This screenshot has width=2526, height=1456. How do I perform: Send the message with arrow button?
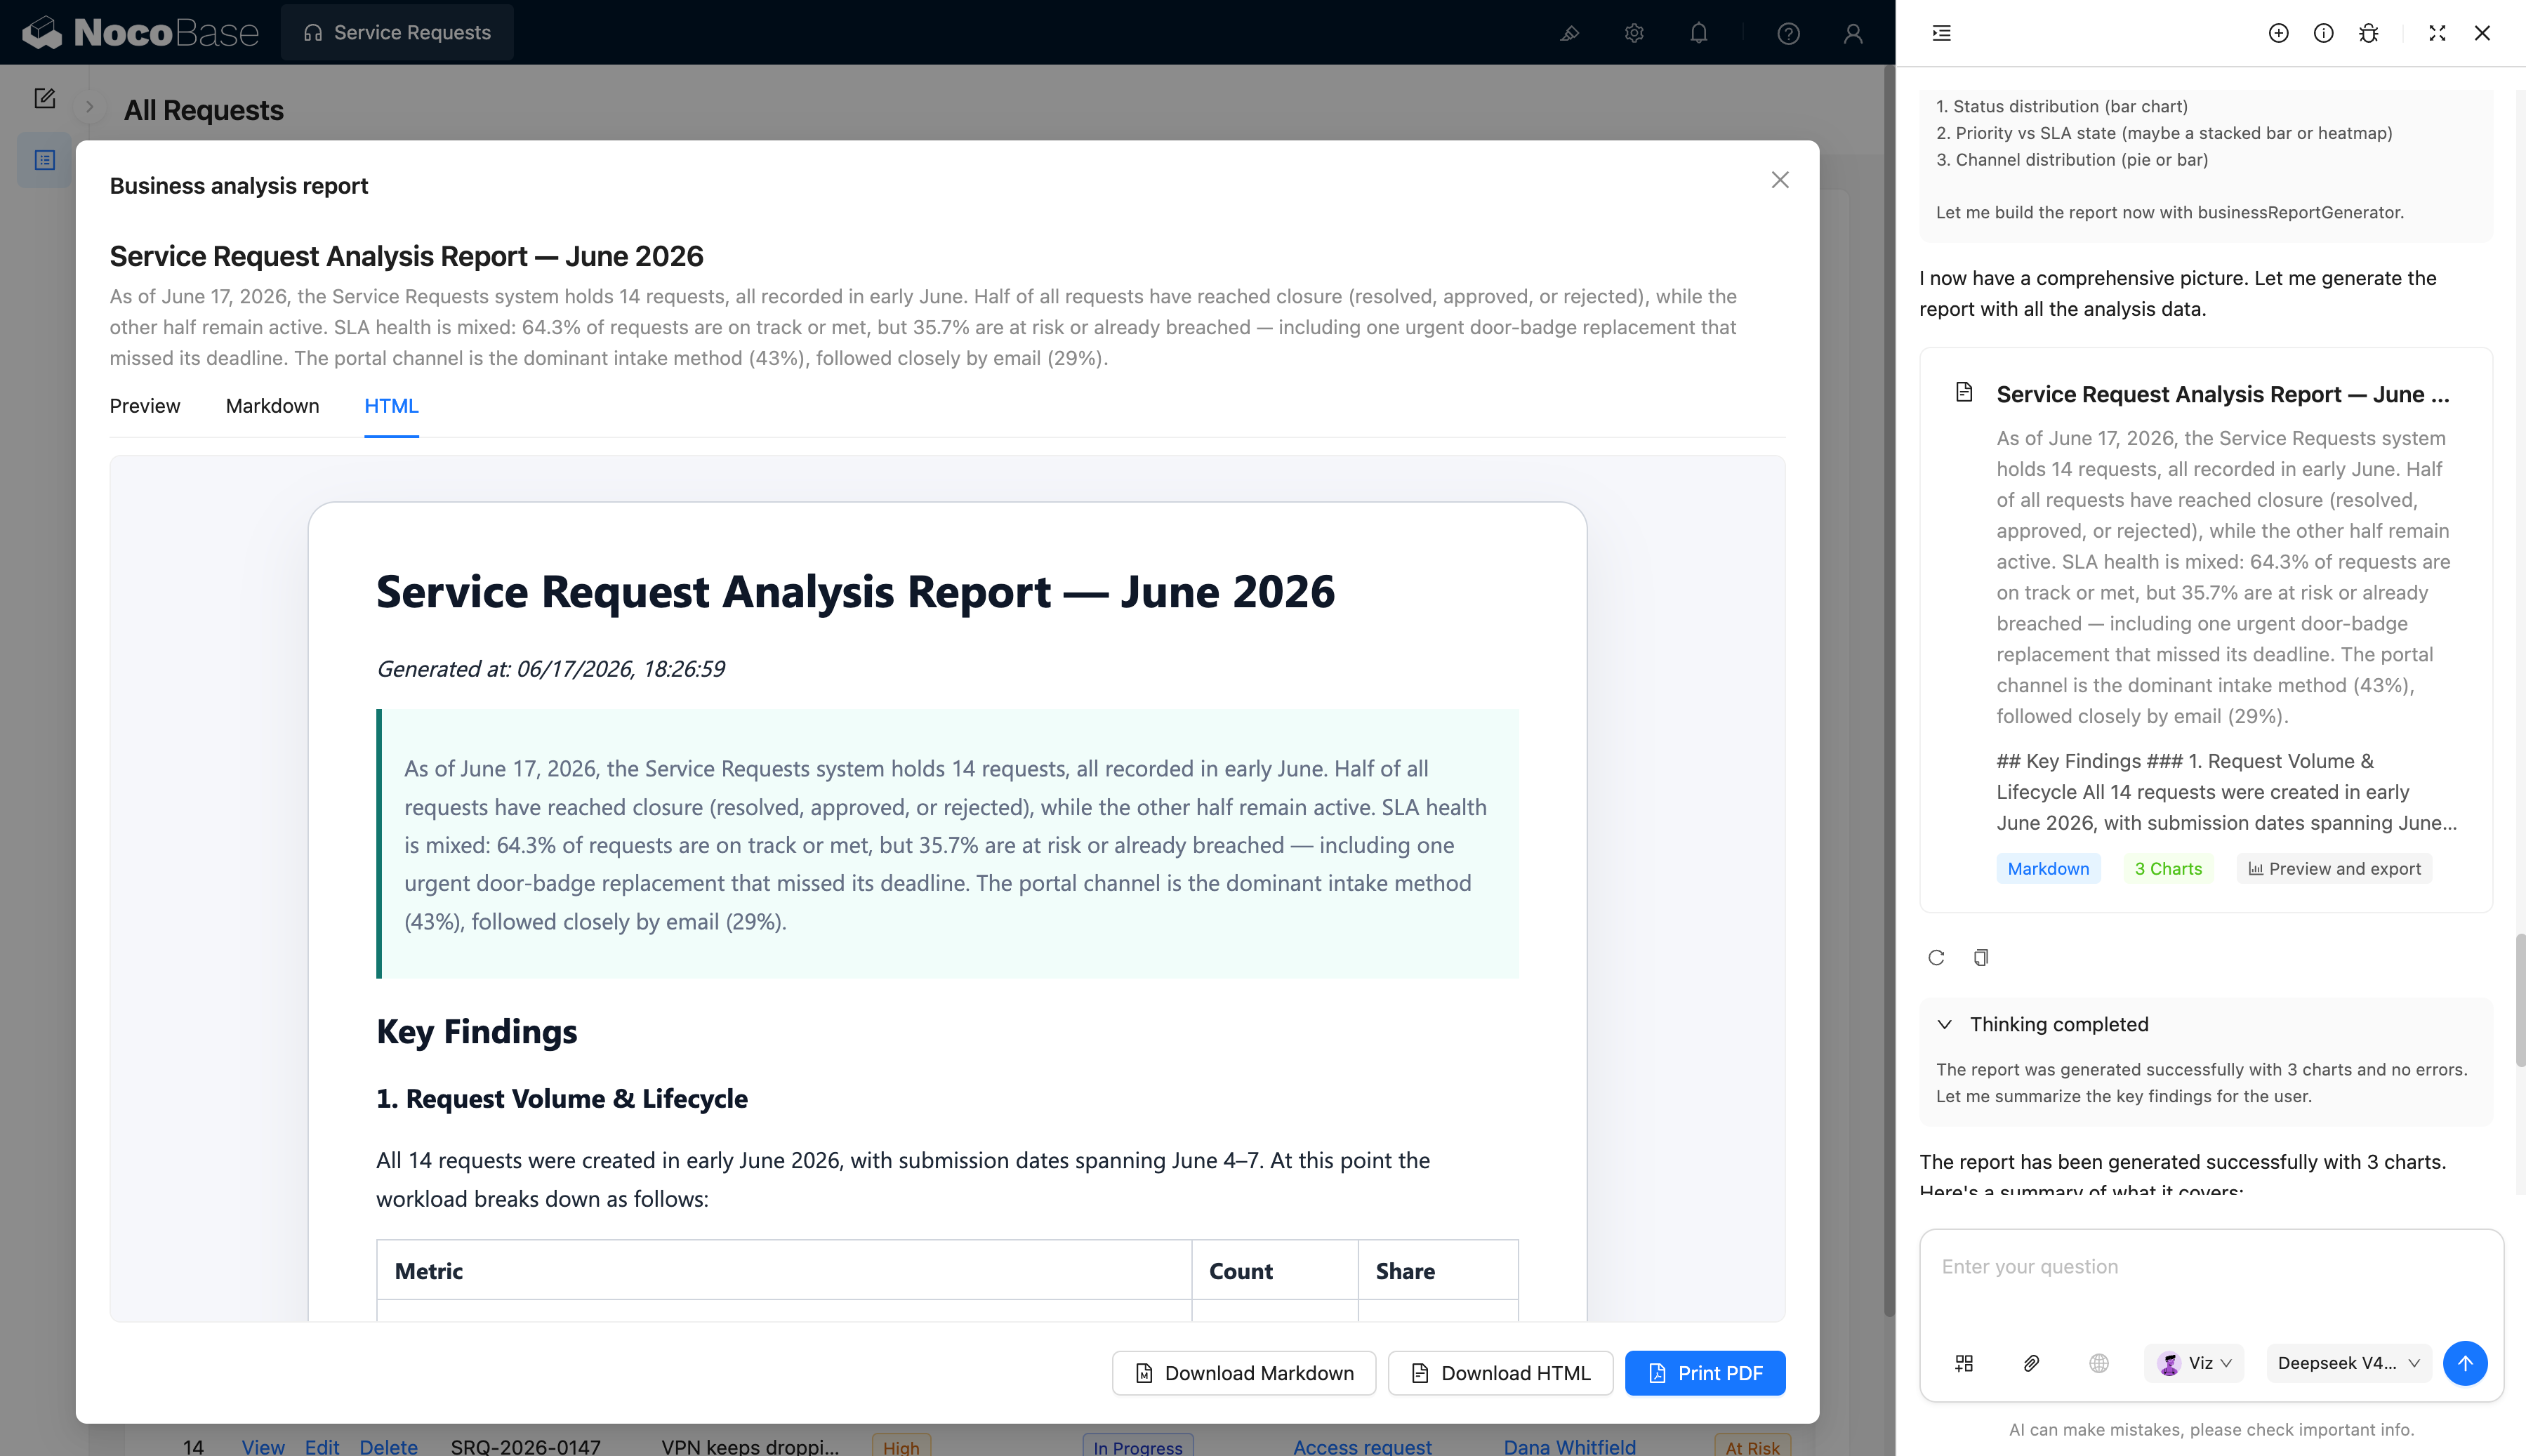tap(2465, 1363)
